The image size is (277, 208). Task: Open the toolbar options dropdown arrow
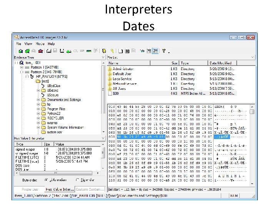tap(169, 52)
